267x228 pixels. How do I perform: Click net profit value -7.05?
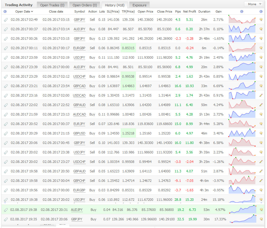[x=189, y=181]
